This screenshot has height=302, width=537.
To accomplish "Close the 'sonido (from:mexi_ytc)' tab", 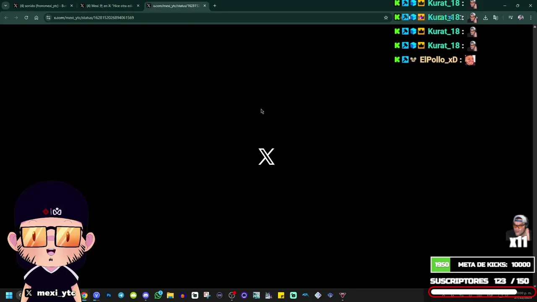I will (72, 6).
